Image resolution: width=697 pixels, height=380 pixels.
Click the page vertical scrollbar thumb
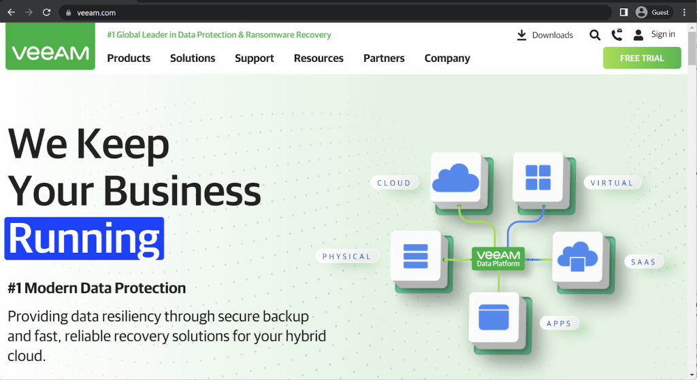(x=692, y=48)
